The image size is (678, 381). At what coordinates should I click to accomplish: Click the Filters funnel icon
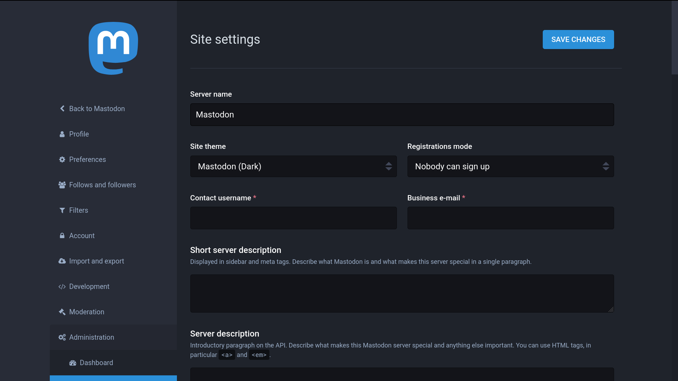[62, 210]
